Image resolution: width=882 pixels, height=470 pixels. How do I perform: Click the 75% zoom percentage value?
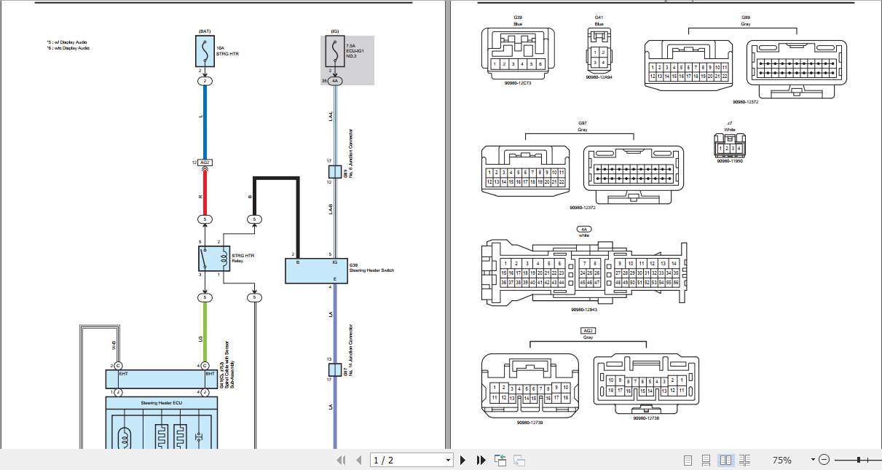click(x=781, y=460)
